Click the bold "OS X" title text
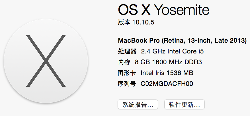The width and height of the screenshot is (250, 116). tap(134, 11)
